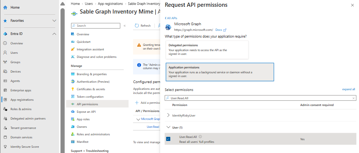Open Diagnose and solve problems
This screenshot has width=359, height=153.
(x=97, y=57)
